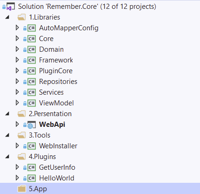Click the Visual Studio solution icon
Viewport: 200px width, 194px height.
11,7
